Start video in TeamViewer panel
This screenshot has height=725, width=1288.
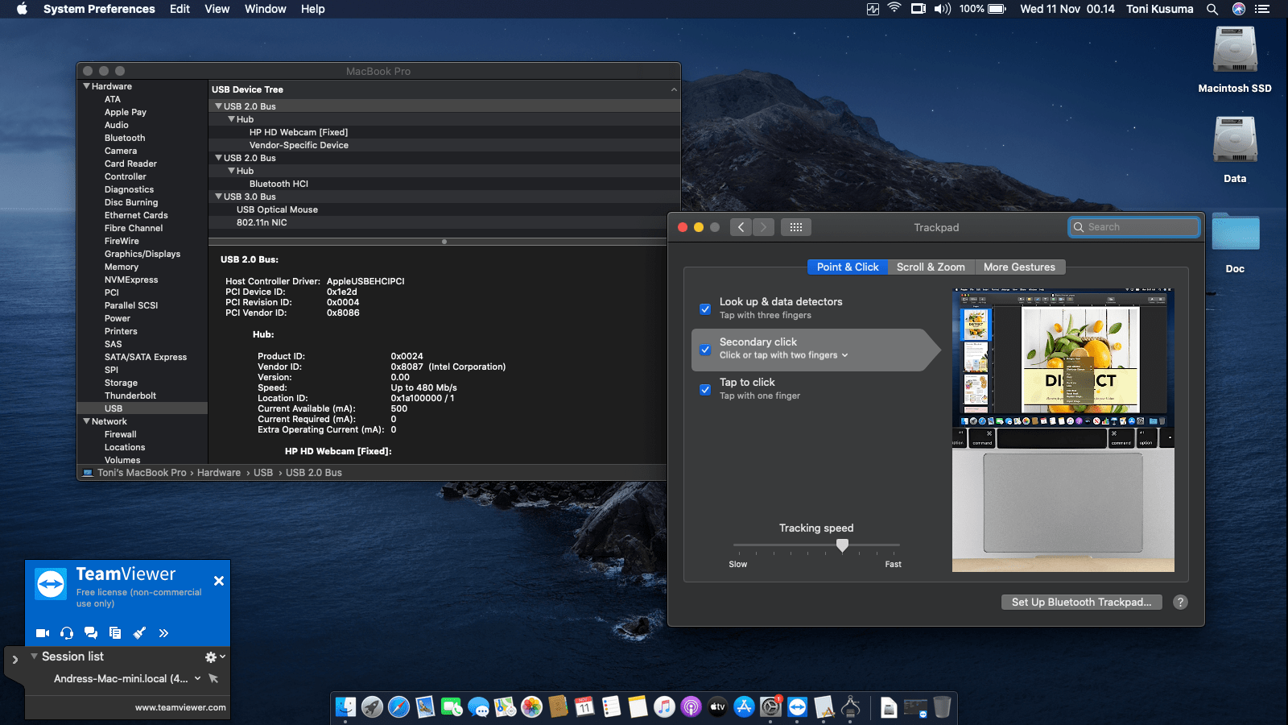click(x=43, y=633)
